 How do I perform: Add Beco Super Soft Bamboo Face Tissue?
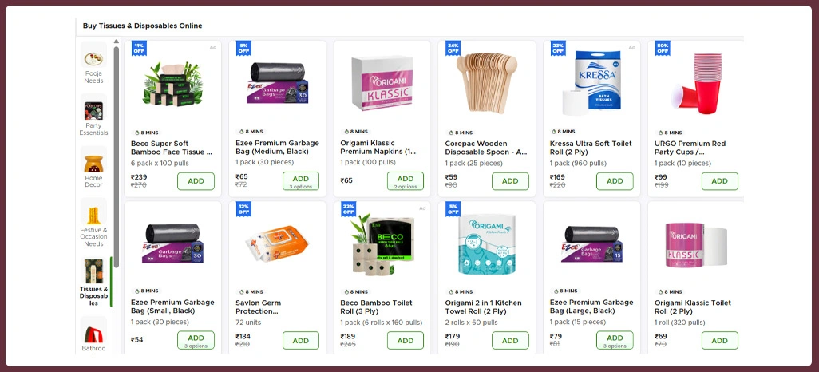click(196, 181)
